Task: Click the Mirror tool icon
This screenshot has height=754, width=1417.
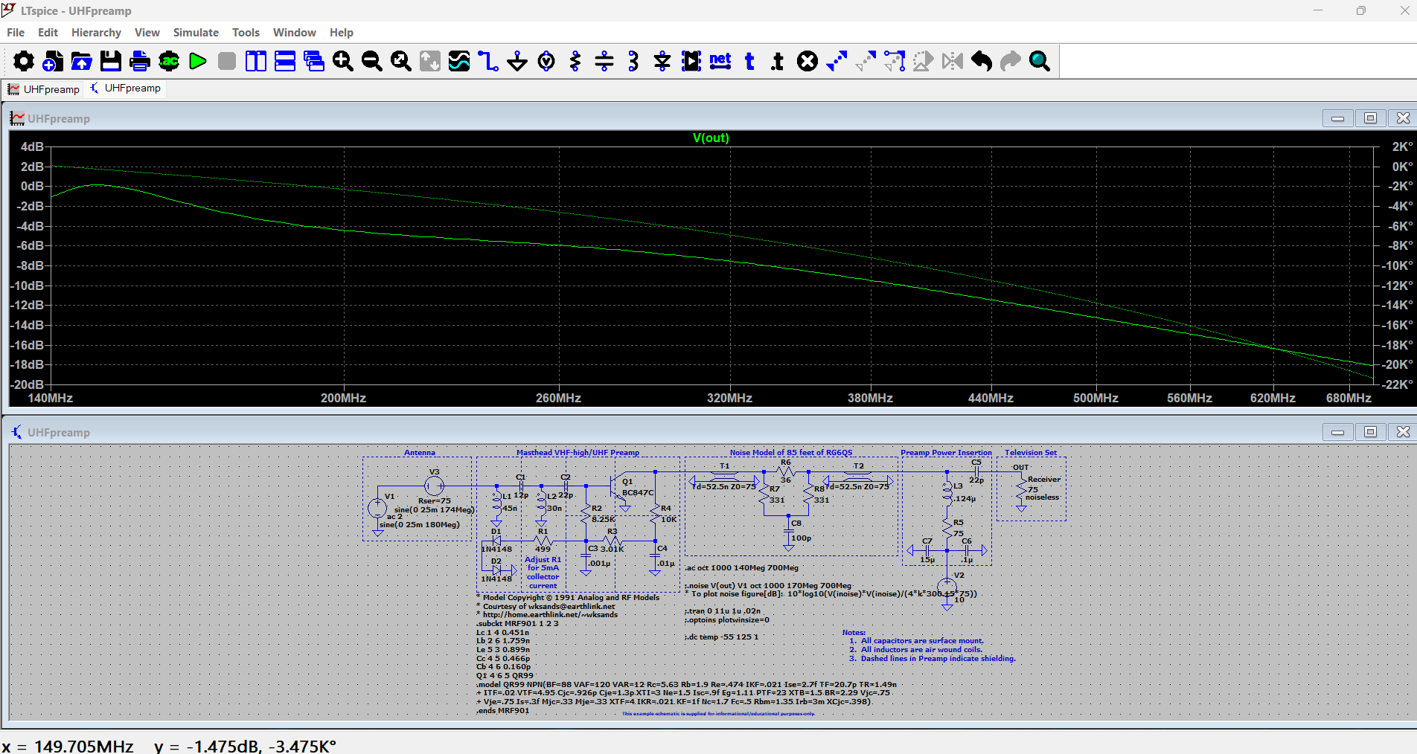Action: [953, 61]
